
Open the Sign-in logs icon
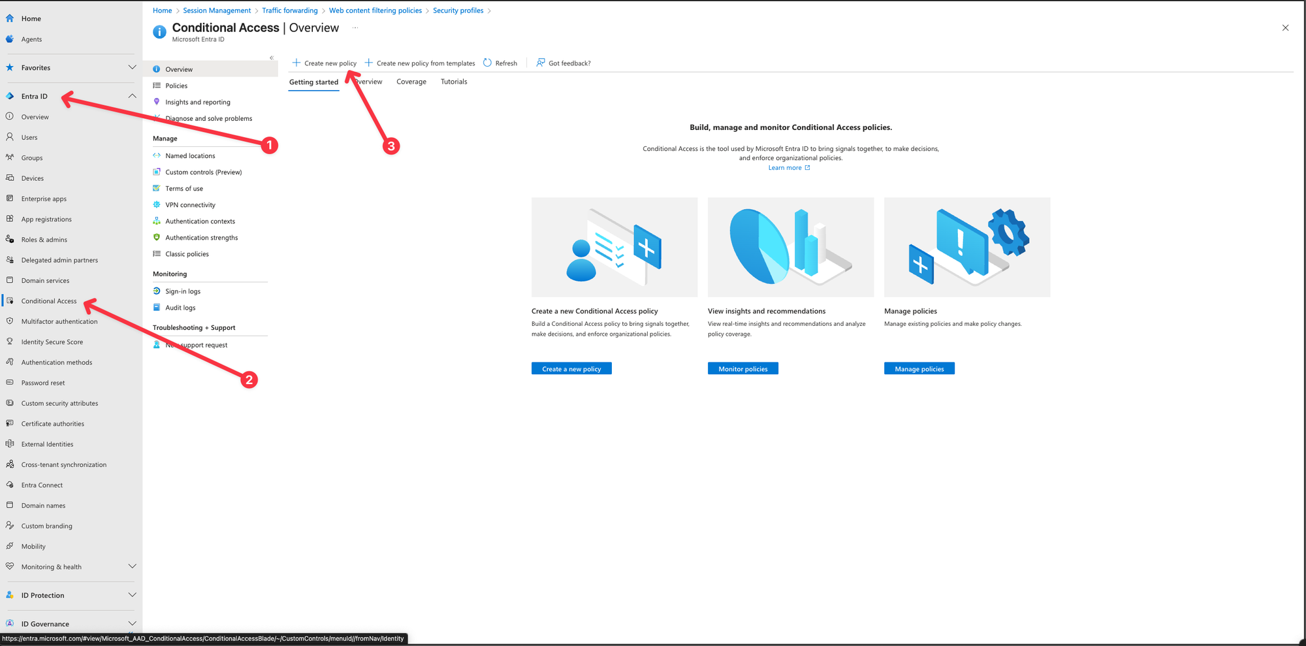click(157, 291)
